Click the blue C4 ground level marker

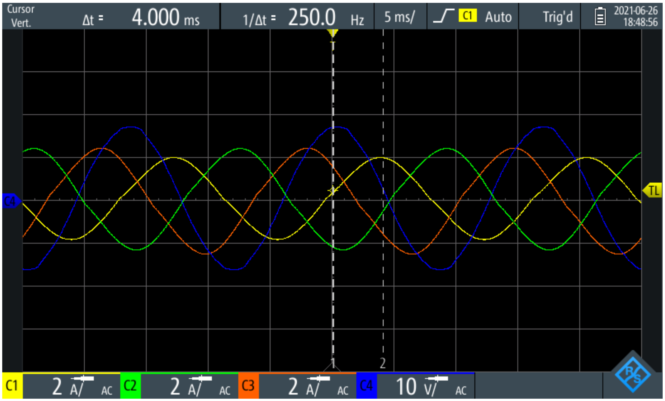coord(11,202)
